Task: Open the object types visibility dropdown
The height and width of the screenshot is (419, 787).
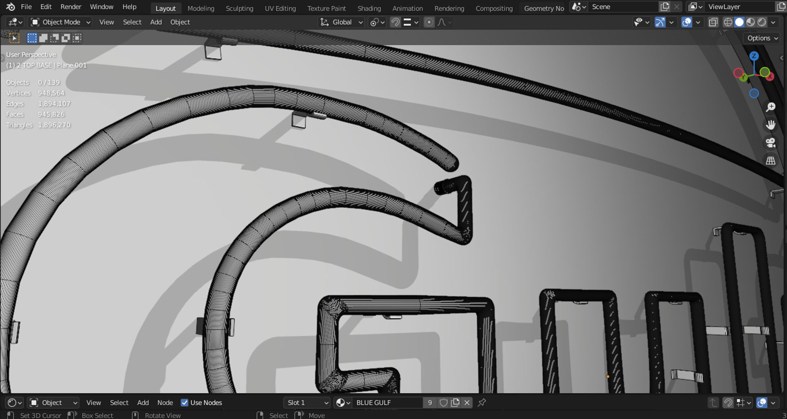Action: click(x=641, y=22)
